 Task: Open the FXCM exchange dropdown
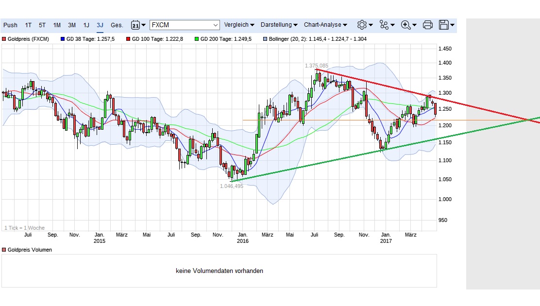point(185,24)
